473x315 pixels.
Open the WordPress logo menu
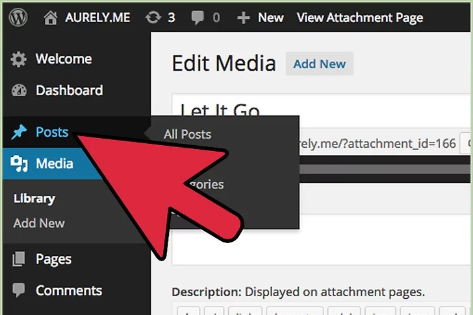18,17
